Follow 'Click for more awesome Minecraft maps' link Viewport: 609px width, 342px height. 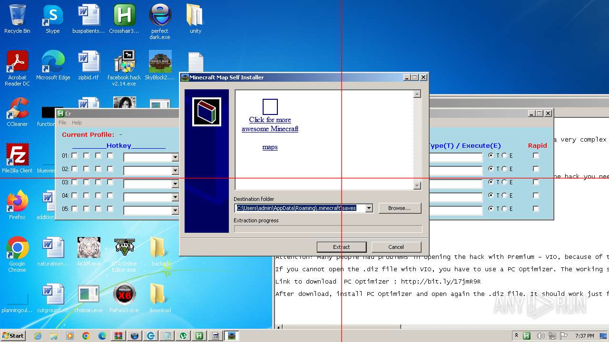pyautogui.click(x=270, y=133)
